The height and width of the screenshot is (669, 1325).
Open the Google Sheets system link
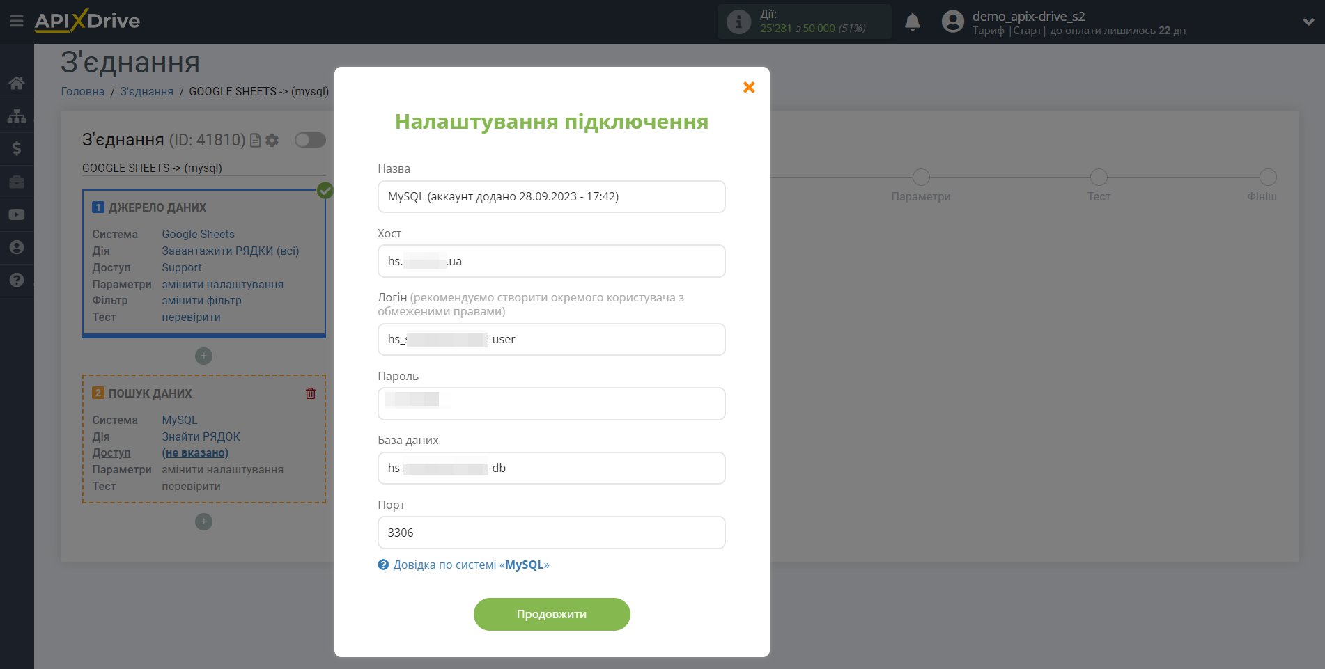pyautogui.click(x=198, y=234)
